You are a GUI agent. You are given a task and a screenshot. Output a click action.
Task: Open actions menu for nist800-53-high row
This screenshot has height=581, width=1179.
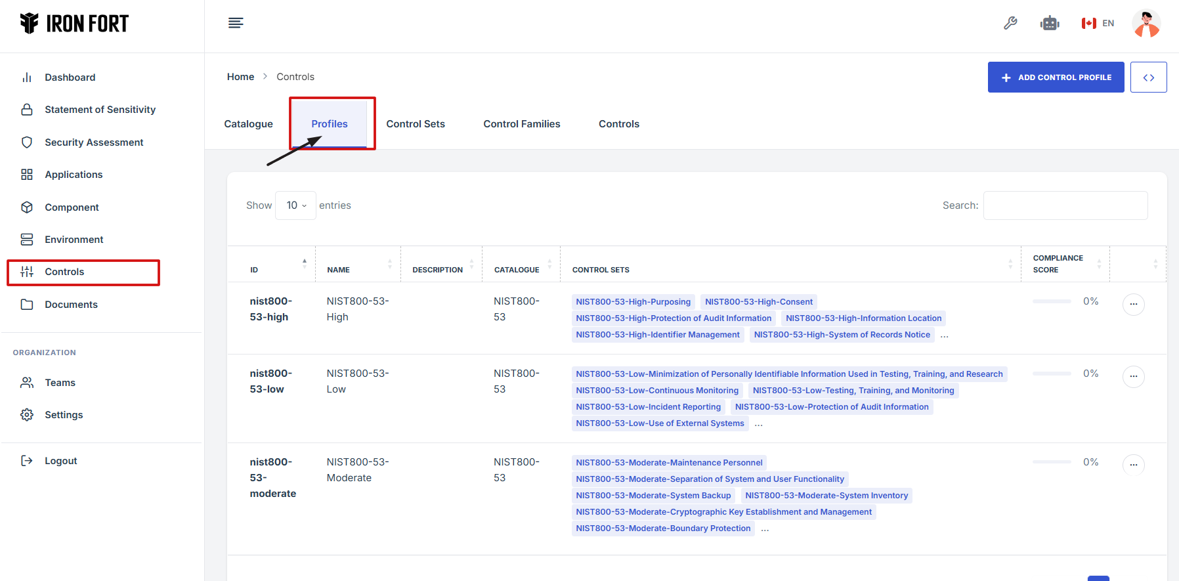[1133, 305]
